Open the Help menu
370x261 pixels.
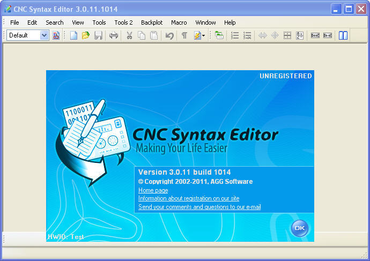230,23
